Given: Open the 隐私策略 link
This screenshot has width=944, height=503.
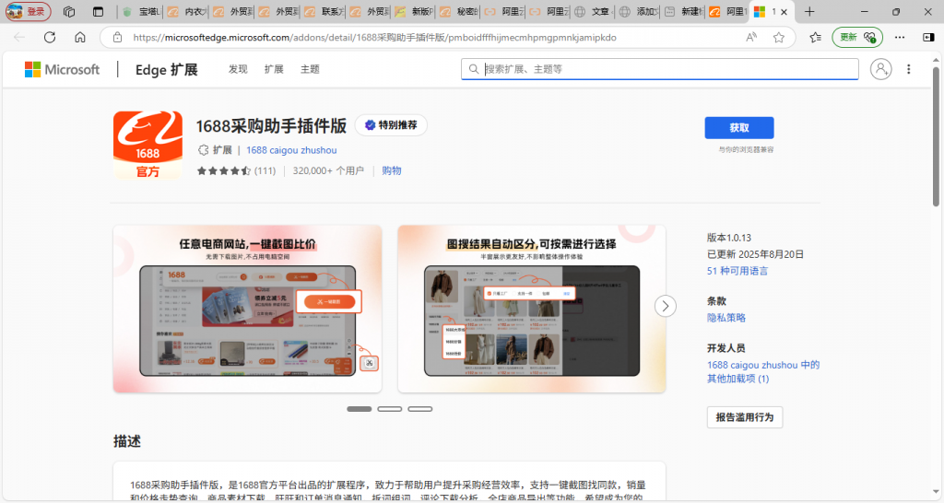Looking at the screenshot, I should tap(726, 318).
